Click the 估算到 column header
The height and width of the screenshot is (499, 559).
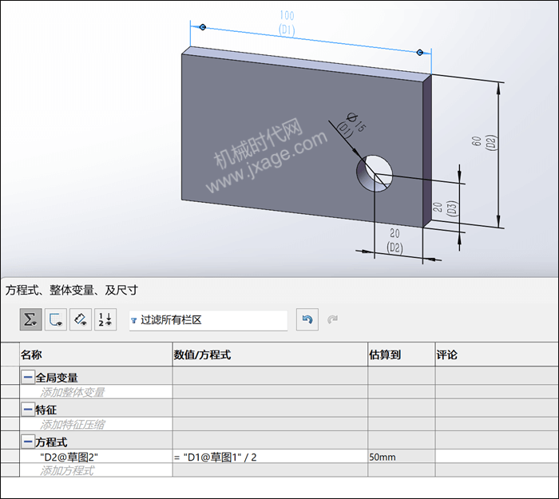pyautogui.click(x=402, y=354)
